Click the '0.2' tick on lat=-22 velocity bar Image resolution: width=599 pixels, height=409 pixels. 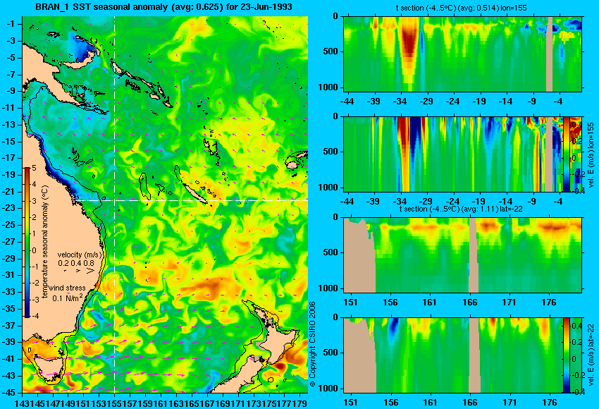[577, 343]
